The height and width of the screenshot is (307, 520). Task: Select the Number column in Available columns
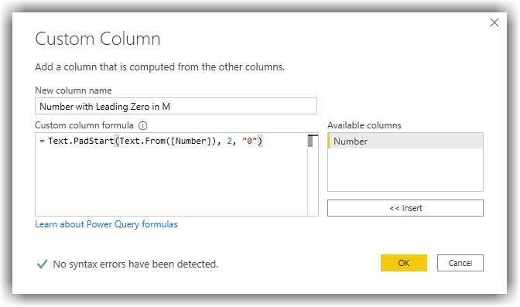click(x=405, y=141)
